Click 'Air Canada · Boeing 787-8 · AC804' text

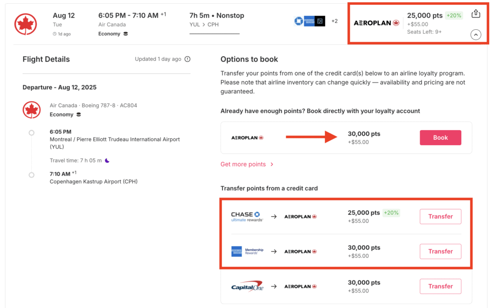click(x=93, y=105)
